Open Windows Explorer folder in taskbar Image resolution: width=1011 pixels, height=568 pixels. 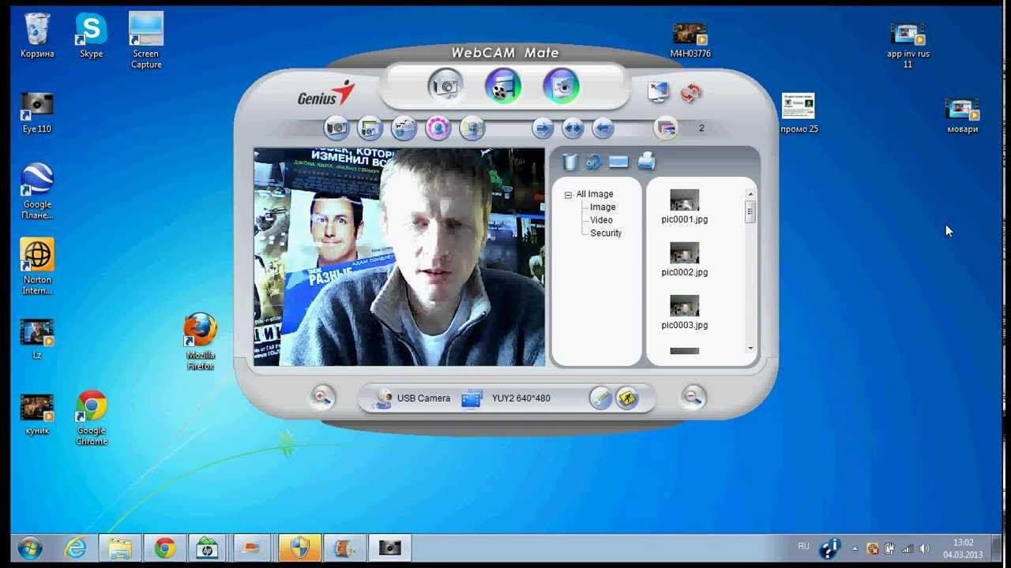pos(120,548)
